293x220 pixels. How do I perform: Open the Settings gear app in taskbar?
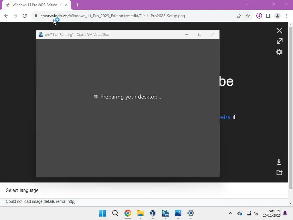tap(191, 213)
